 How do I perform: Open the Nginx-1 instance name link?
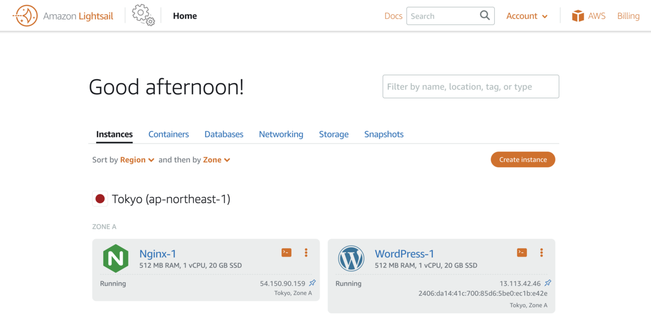coord(158,254)
